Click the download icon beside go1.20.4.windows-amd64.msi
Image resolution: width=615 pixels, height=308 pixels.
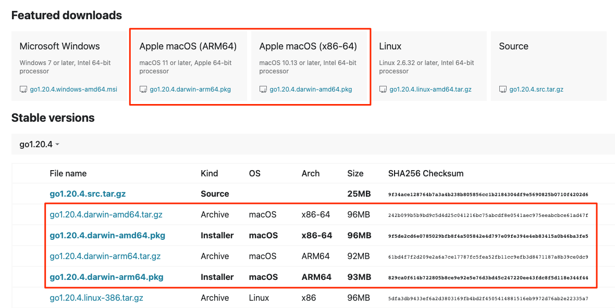23,89
